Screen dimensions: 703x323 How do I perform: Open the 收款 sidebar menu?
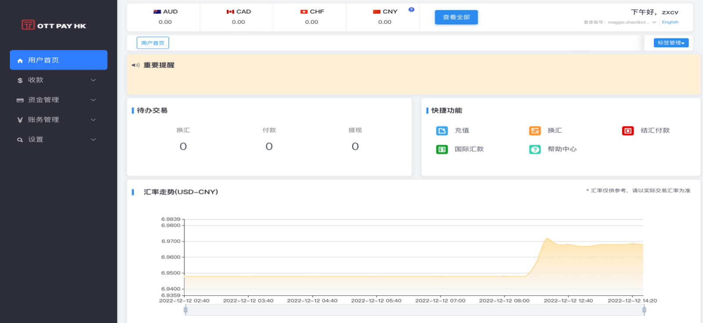pyautogui.click(x=58, y=80)
